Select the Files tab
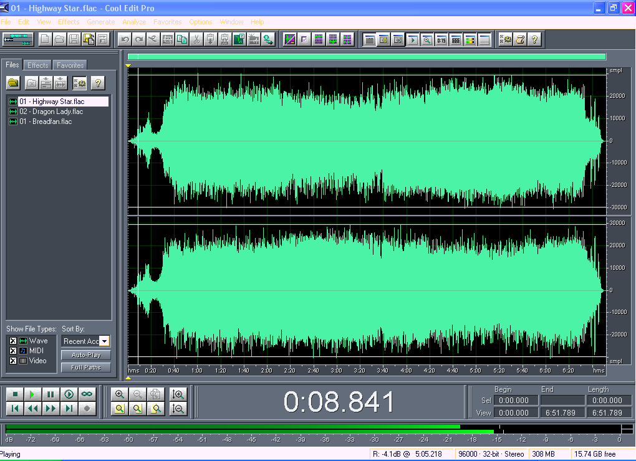The width and height of the screenshot is (636, 461). tap(12, 65)
